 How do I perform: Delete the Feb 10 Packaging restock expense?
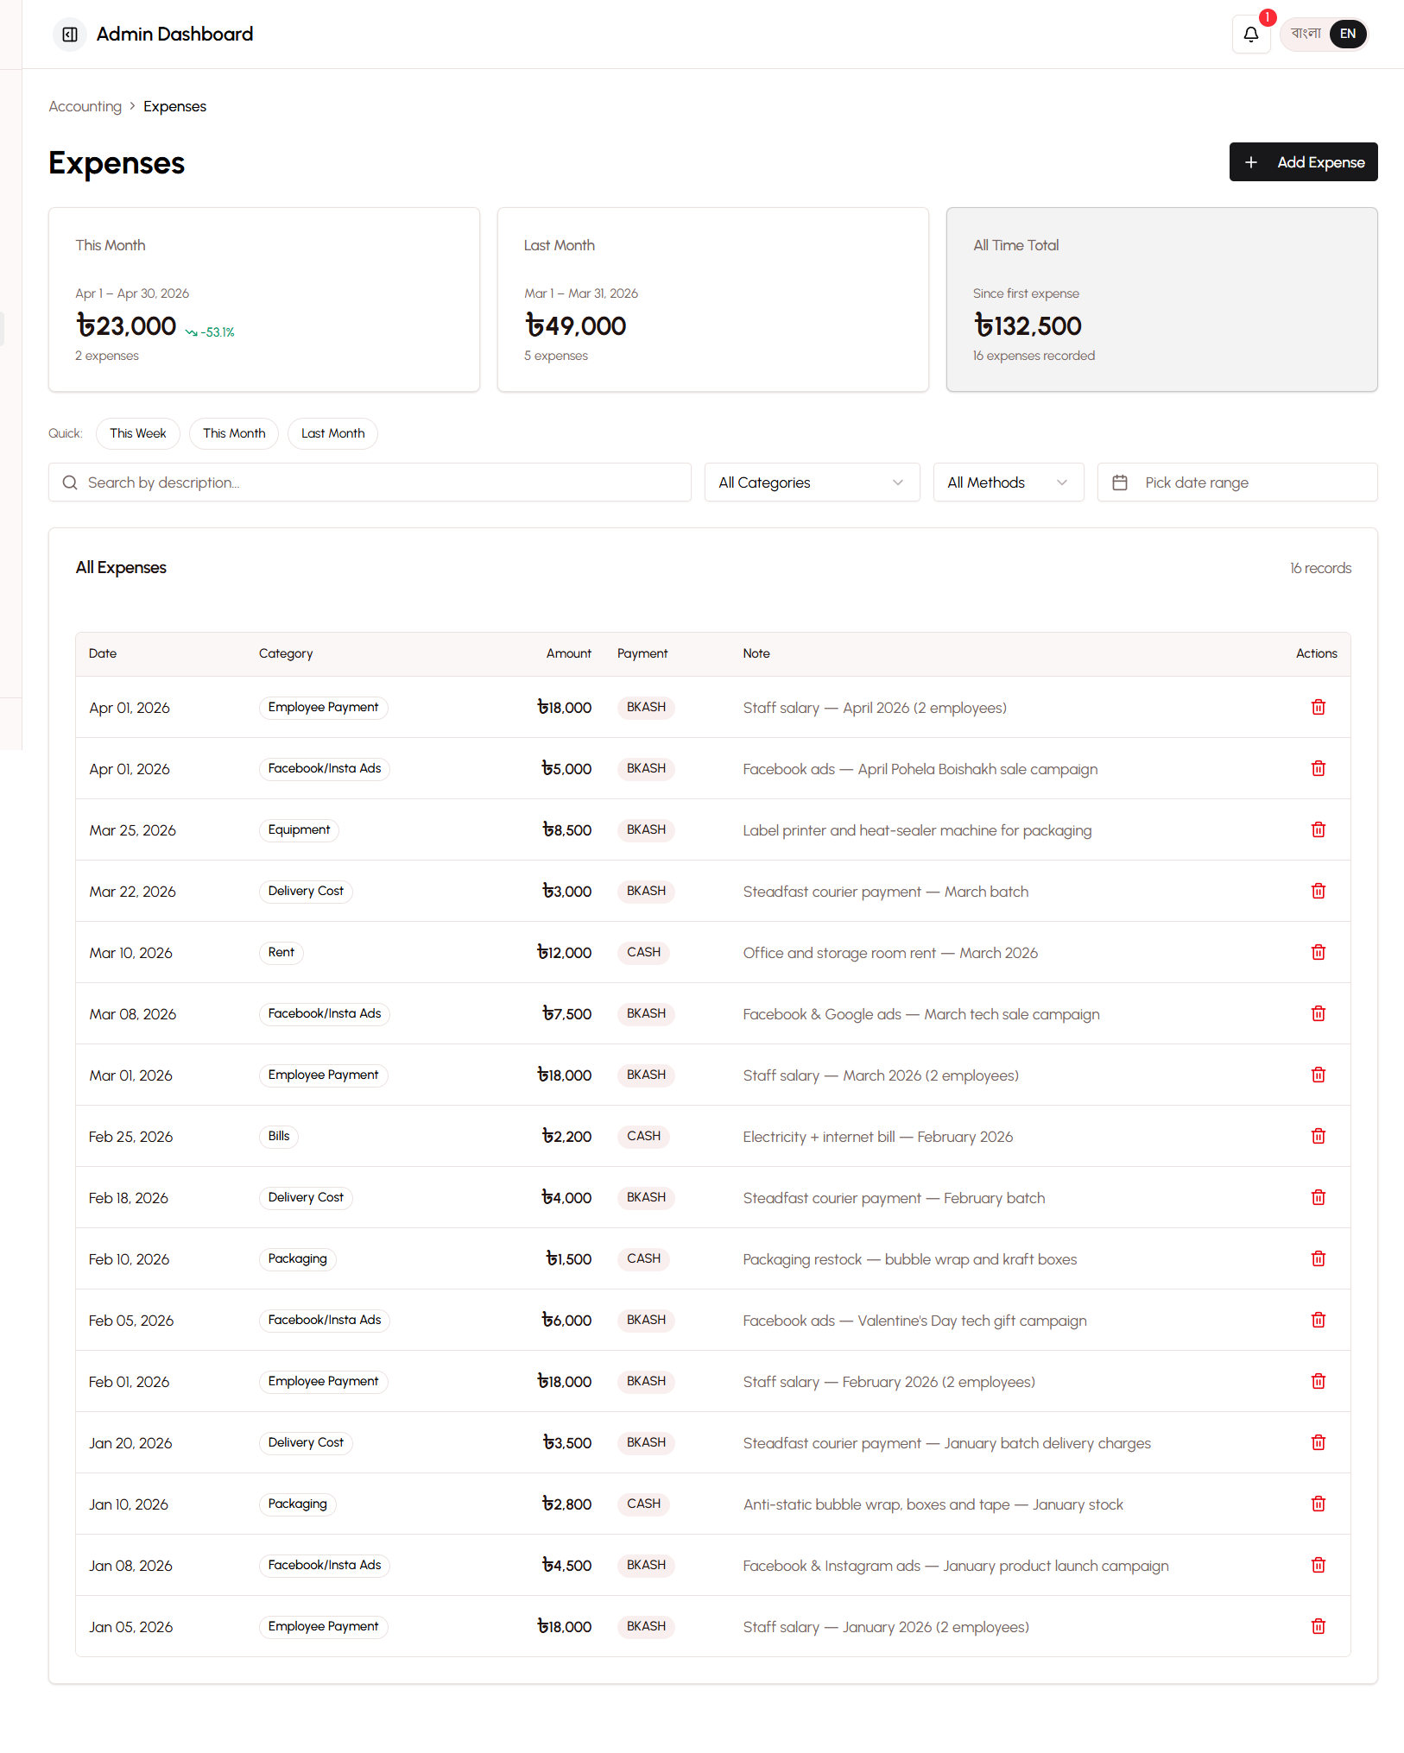tap(1318, 1258)
